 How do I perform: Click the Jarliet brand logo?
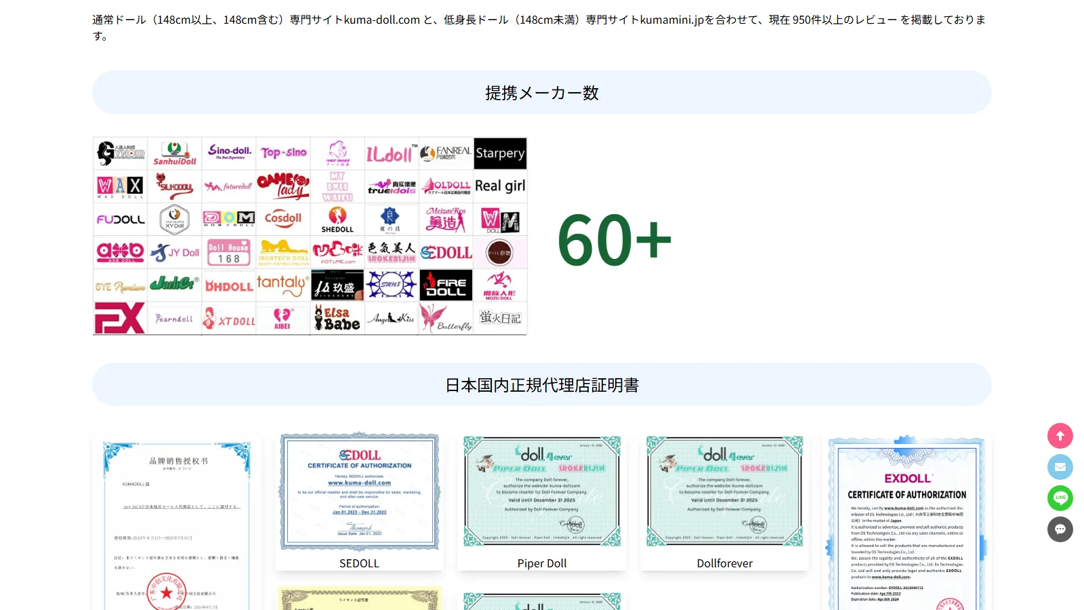[x=175, y=285]
